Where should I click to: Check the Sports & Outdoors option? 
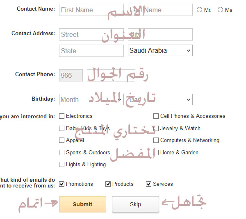(62, 153)
